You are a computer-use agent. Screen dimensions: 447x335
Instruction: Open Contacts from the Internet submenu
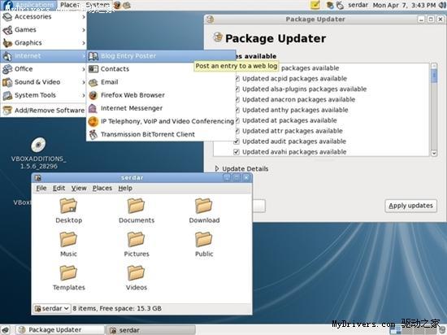coord(161,69)
